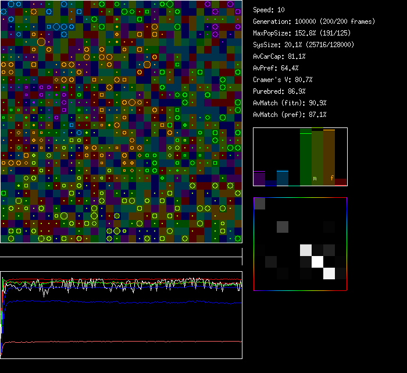Pick the short red bar at histogram end
Viewport: 407px width, 373px height.
341,182
